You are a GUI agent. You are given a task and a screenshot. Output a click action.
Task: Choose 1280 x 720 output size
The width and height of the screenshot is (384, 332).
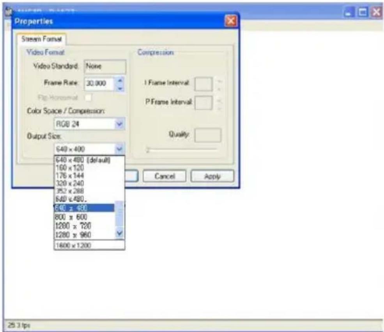click(x=84, y=226)
